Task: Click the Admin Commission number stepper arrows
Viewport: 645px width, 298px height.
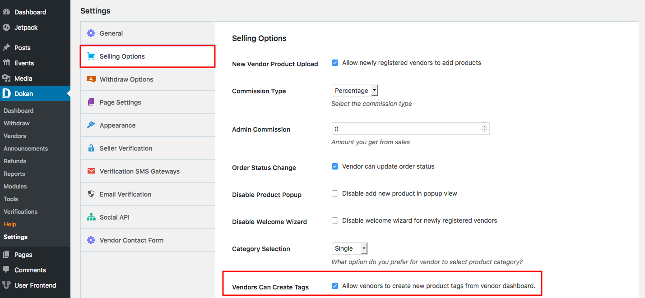Action: coord(485,129)
